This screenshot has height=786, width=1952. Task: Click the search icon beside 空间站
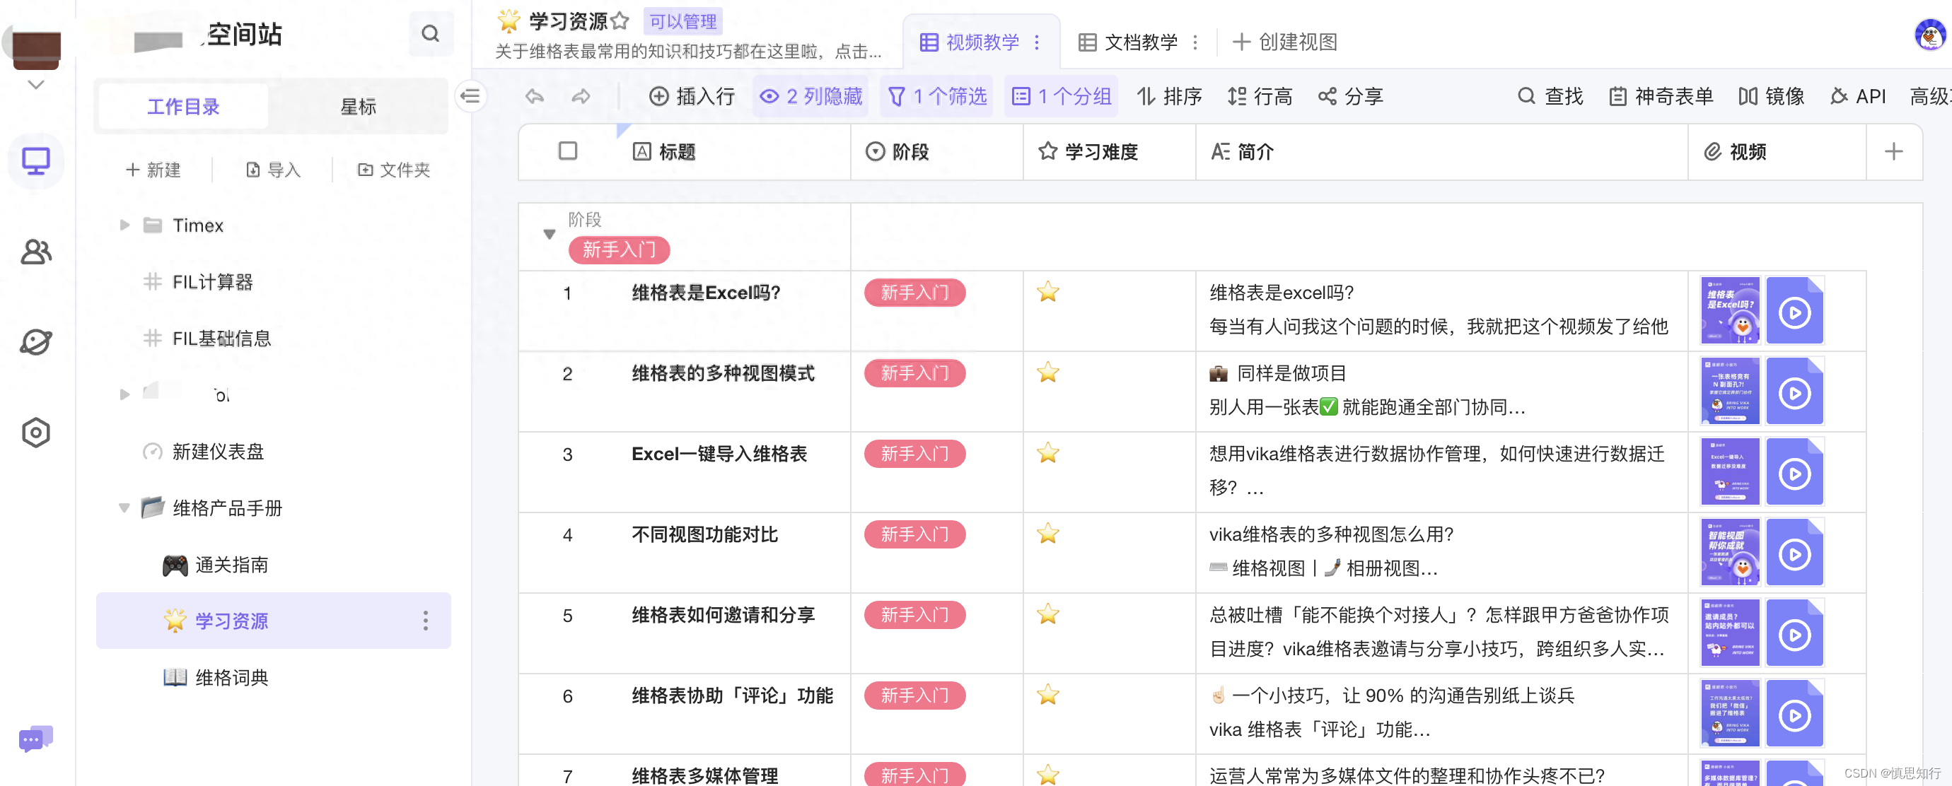click(x=430, y=33)
